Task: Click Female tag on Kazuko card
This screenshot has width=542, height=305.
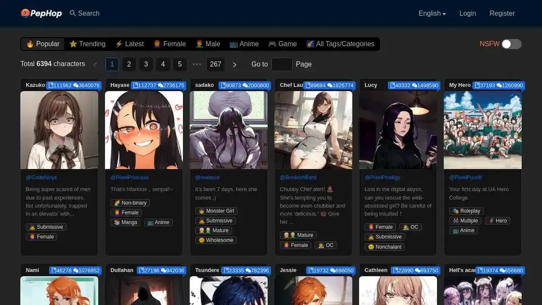Action: click(x=41, y=237)
